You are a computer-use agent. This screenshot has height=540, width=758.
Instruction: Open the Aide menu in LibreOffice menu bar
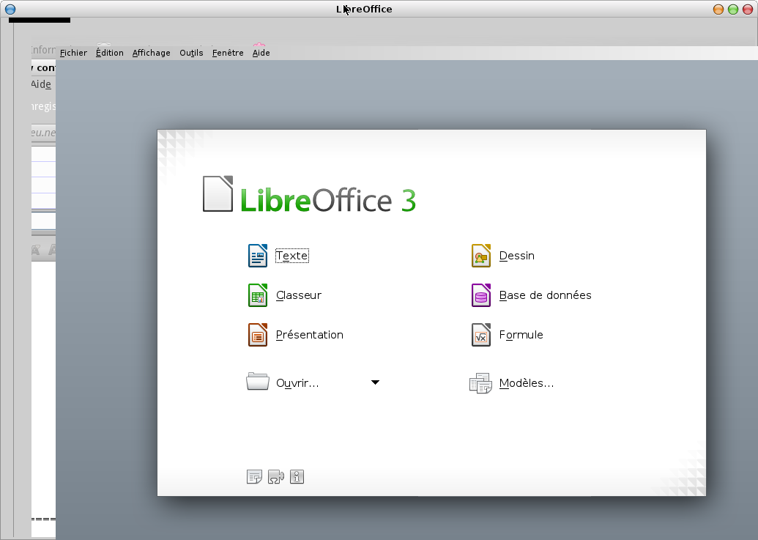click(261, 53)
